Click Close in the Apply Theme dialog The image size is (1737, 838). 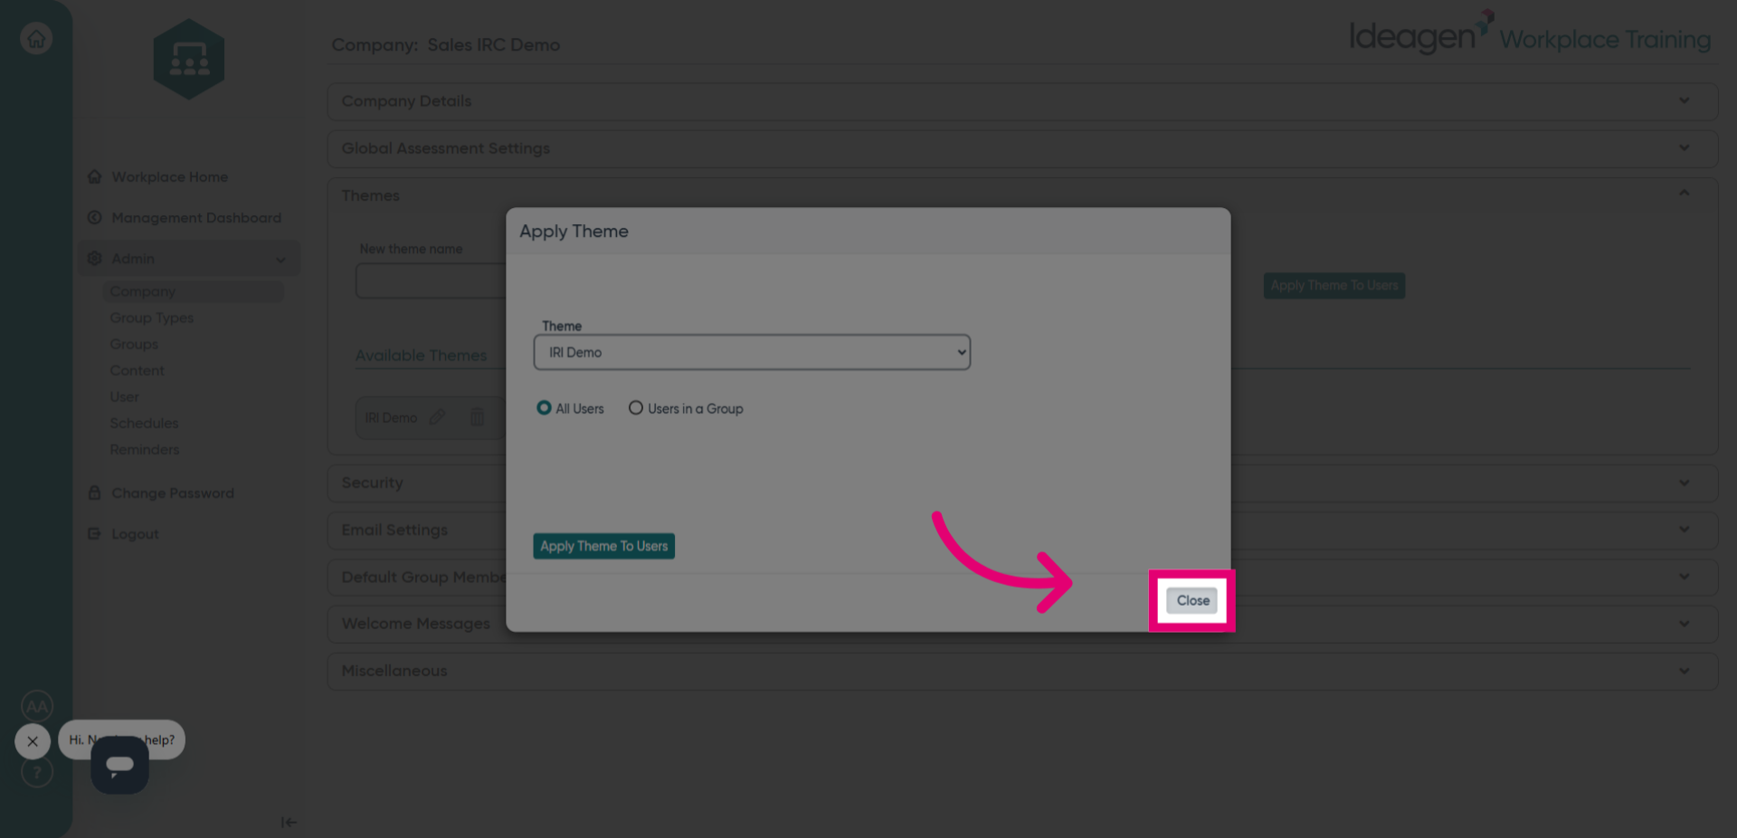pyautogui.click(x=1191, y=600)
